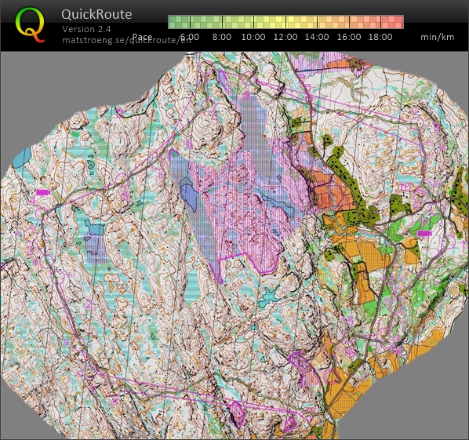Click the Version 2.4 label
The height and width of the screenshot is (440, 469).
tap(86, 29)
